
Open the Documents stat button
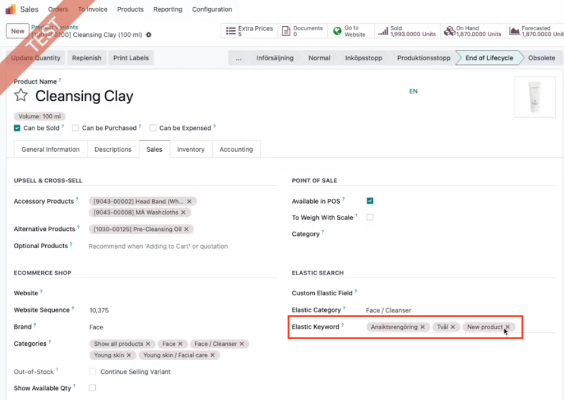(x=303, y=31)
